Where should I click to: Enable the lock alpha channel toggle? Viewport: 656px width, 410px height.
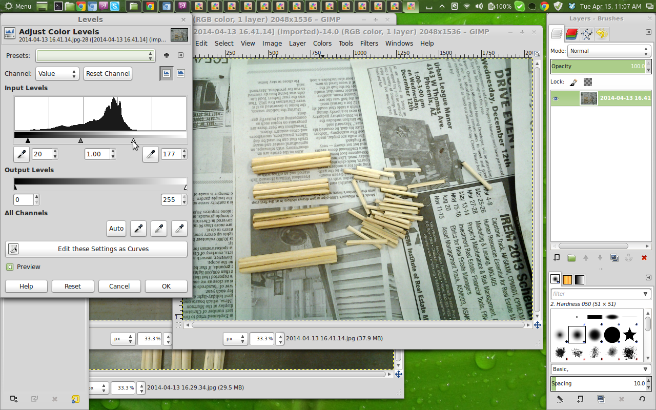pyautogui.click(x=587, y=81)
